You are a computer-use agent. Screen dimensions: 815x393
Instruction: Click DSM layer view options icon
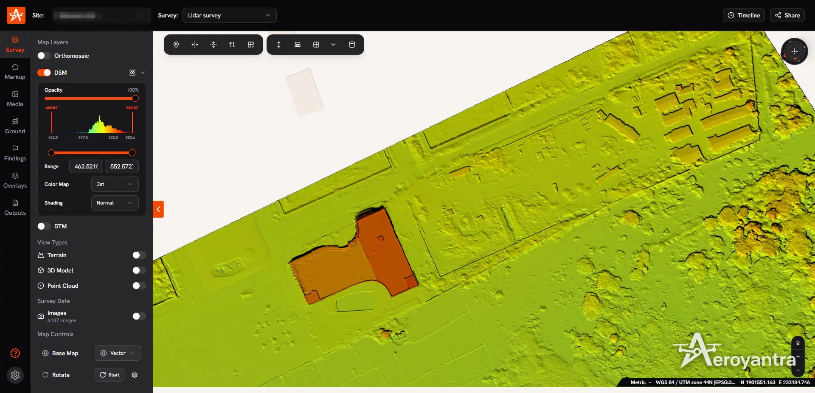tap(132, 73)
